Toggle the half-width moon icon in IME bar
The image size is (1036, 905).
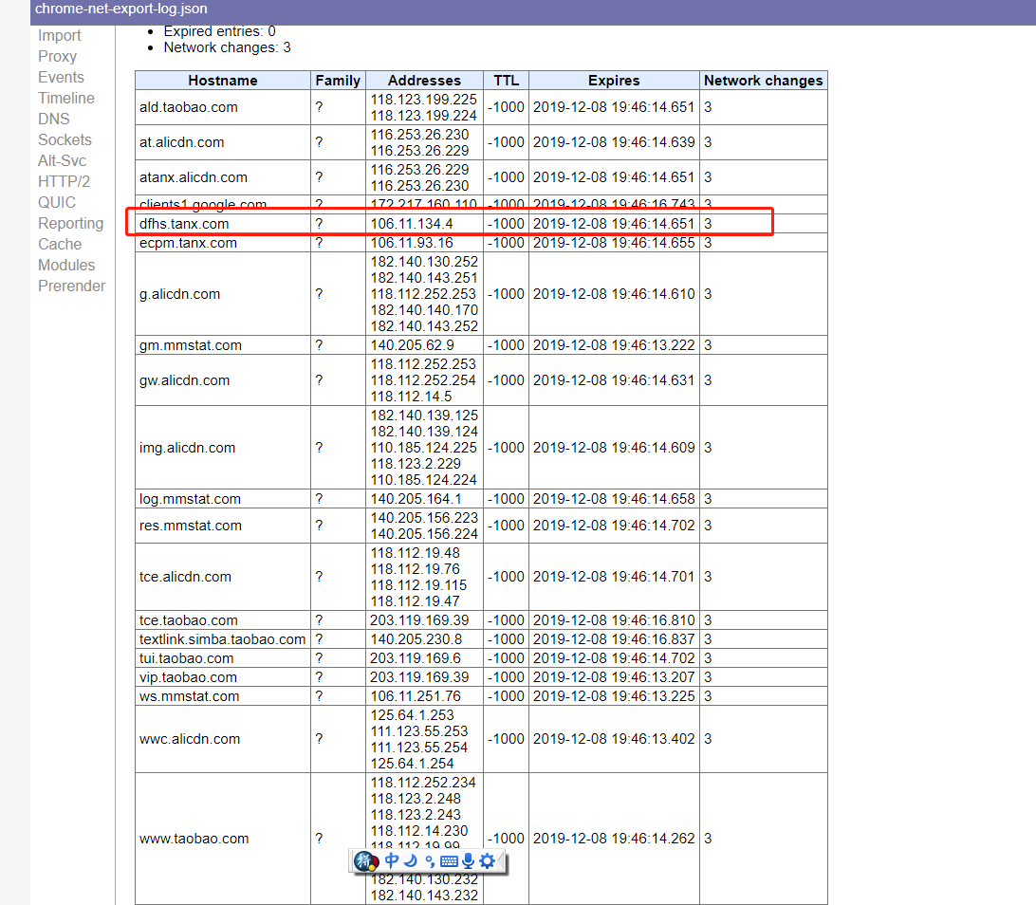point(411,860)
